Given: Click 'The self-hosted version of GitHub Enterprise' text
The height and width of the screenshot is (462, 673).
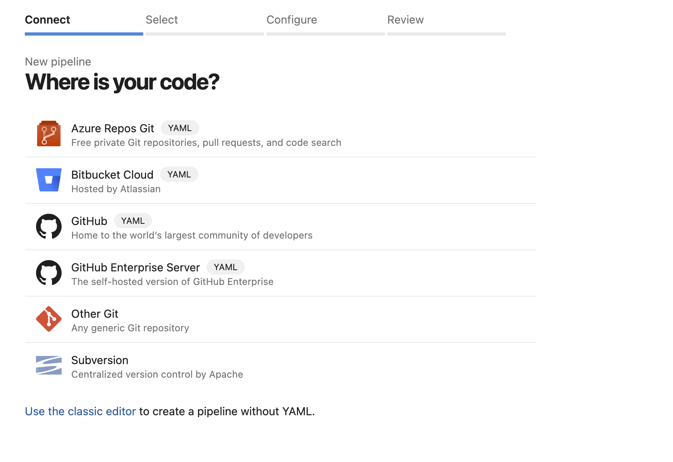Looking at the screenshot, I should point(172,282).
